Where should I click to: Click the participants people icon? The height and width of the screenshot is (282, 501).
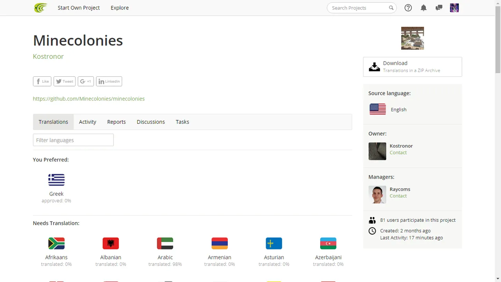pos(372,220)
